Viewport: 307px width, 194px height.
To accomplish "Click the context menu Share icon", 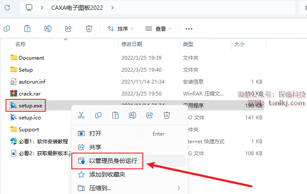I will click(x=150, y=115).
